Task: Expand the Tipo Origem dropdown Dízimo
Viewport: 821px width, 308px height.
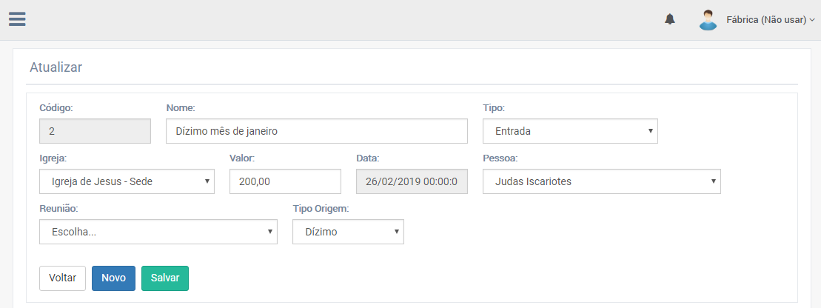Action: pos(348,232)
